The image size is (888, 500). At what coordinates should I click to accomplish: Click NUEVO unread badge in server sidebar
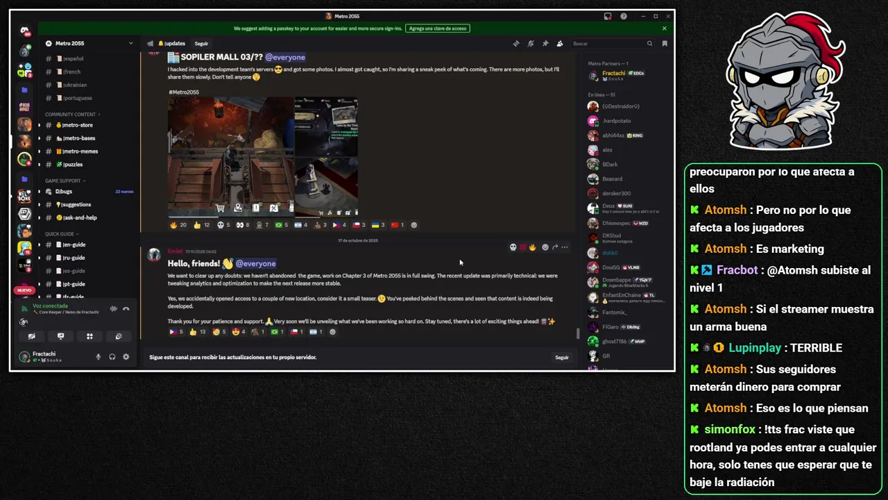click(x=24, y=290)
